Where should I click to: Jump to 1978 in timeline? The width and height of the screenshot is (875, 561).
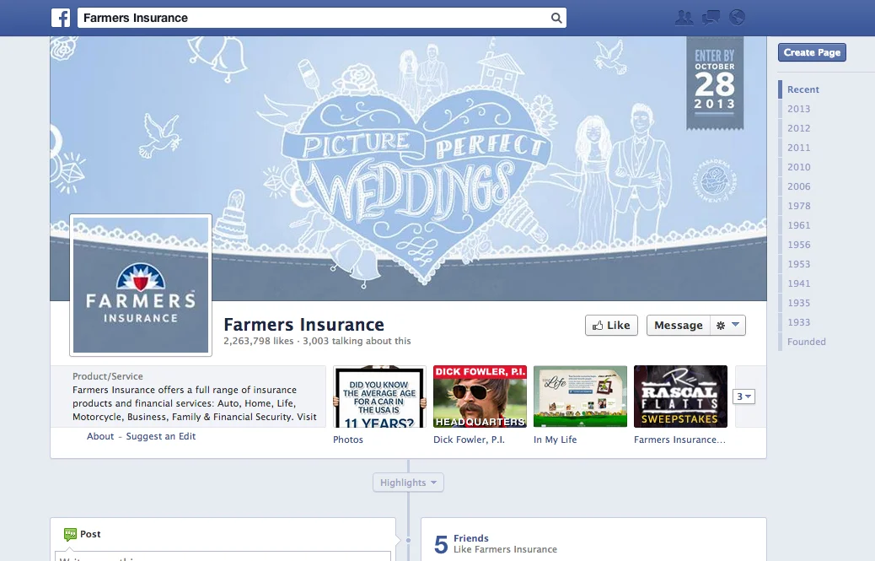pos(798,206)
